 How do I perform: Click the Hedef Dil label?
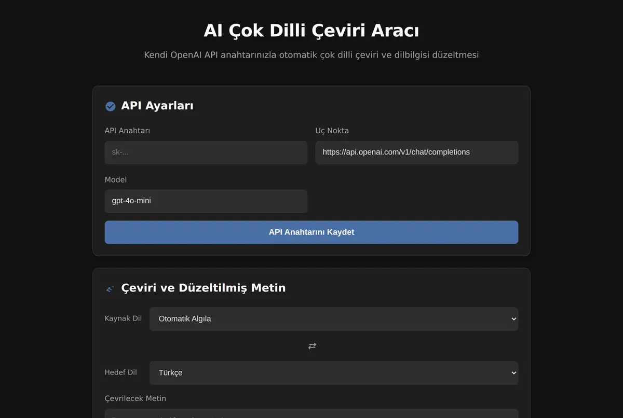(121, 372)
